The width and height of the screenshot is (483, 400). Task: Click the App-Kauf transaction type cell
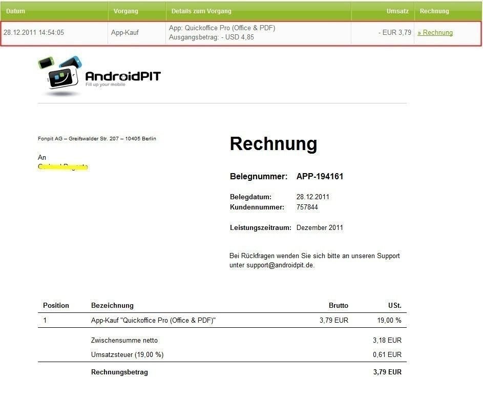coord(125,33)
